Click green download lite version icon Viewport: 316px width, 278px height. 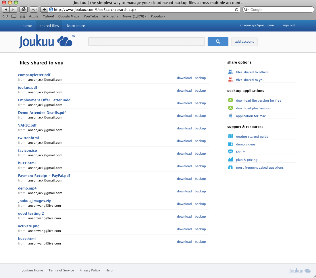pyautogui.click(x=231, y=100)
